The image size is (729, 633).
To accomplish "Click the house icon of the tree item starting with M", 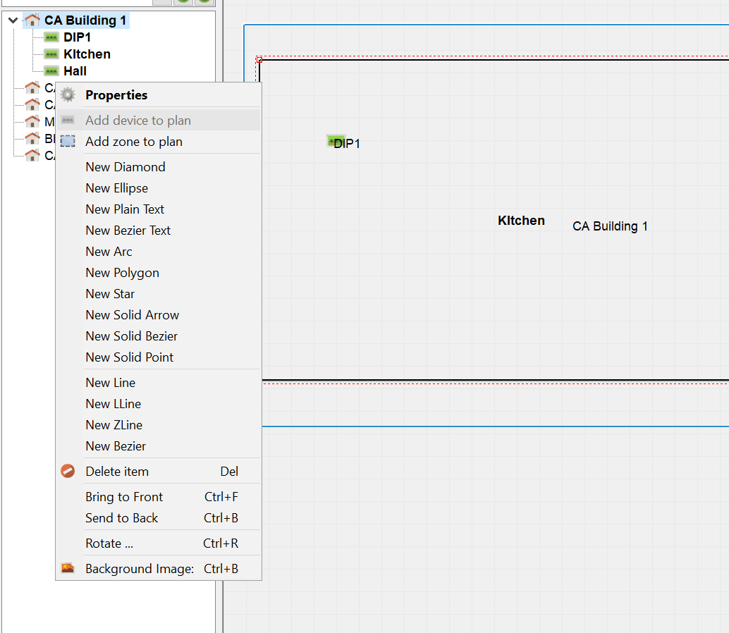I will [x=32, y=122].
